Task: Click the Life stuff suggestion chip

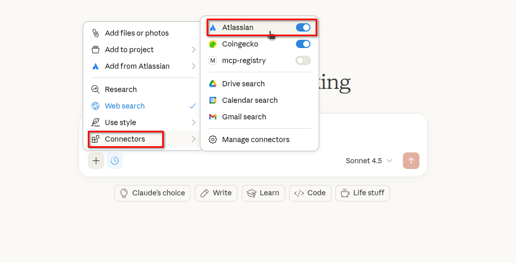Action: click(363, 193)
